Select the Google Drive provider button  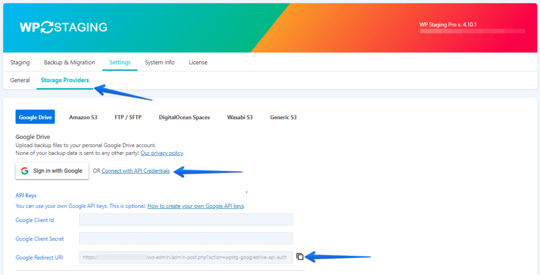click(x=35, y=117)
